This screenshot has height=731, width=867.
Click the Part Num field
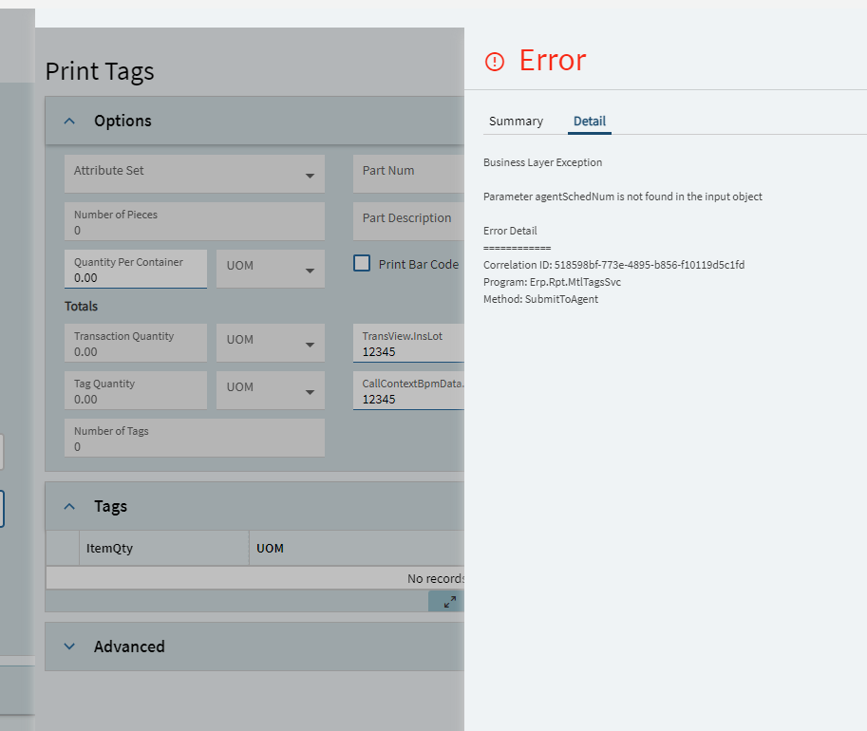click(408, 174)
